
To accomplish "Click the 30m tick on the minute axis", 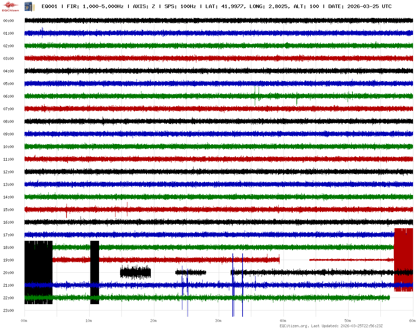I will [218, 321].
